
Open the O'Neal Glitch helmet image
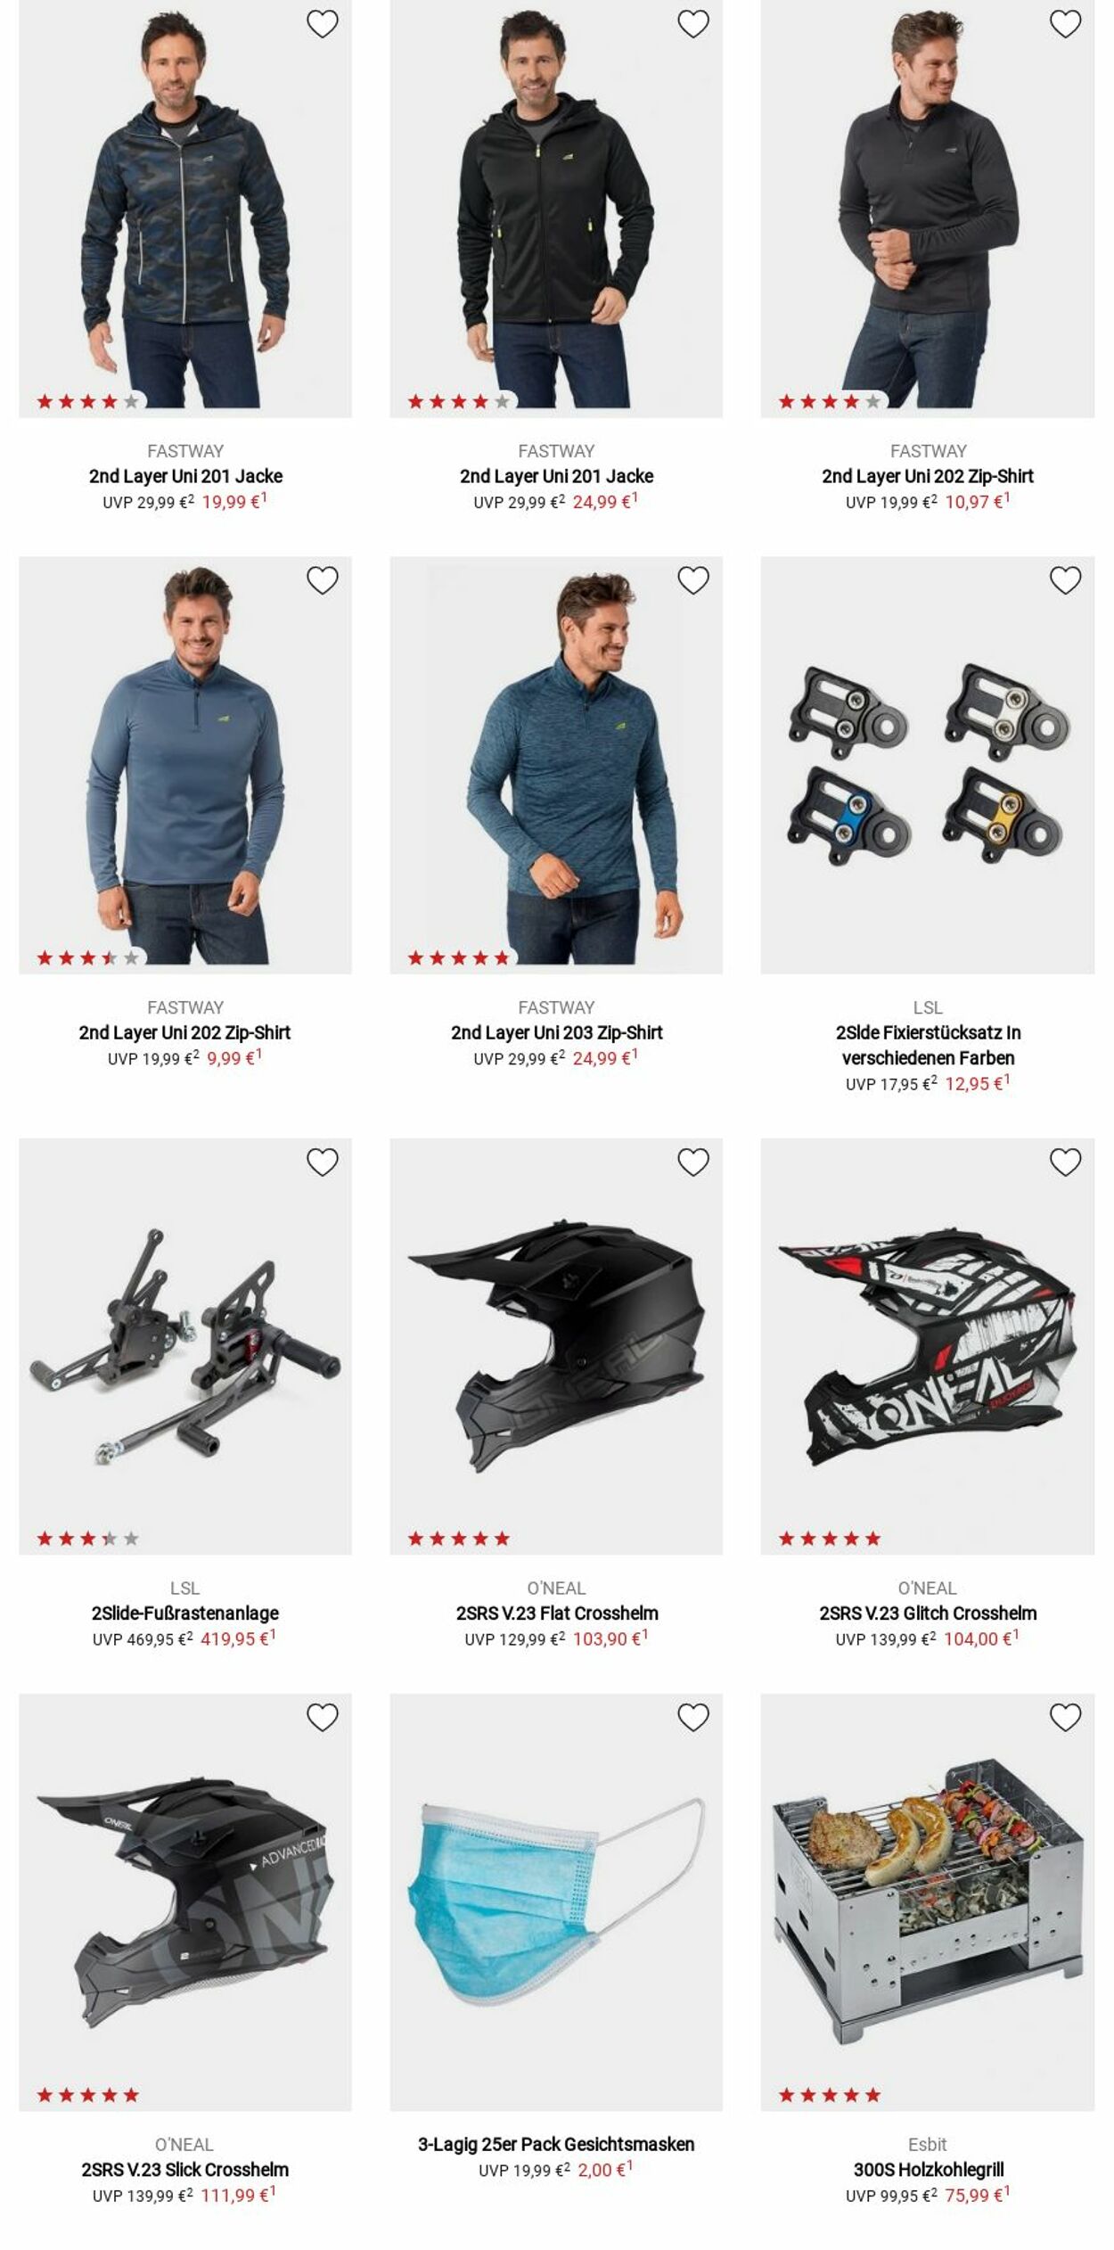(x=928, y=1346)
